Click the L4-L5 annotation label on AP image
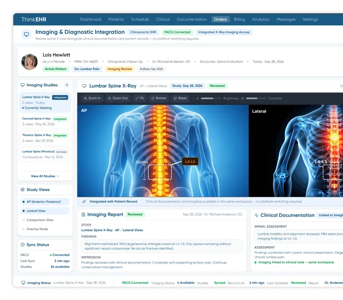Image resolution: width=343 pixels, height=300 pixels. [x=190, y=162]
